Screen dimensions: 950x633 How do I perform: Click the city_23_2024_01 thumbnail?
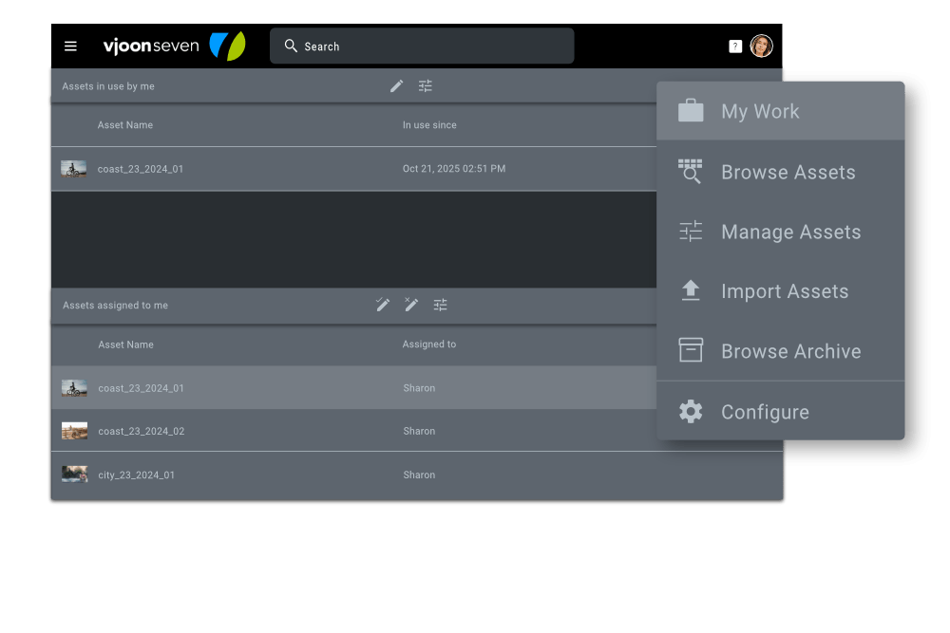point(74,474)
